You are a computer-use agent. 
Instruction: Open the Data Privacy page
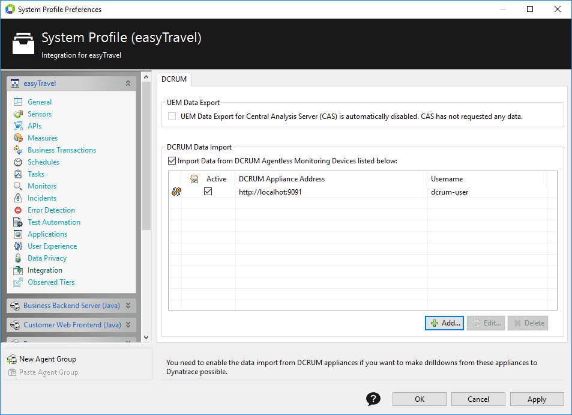(47, 258)
